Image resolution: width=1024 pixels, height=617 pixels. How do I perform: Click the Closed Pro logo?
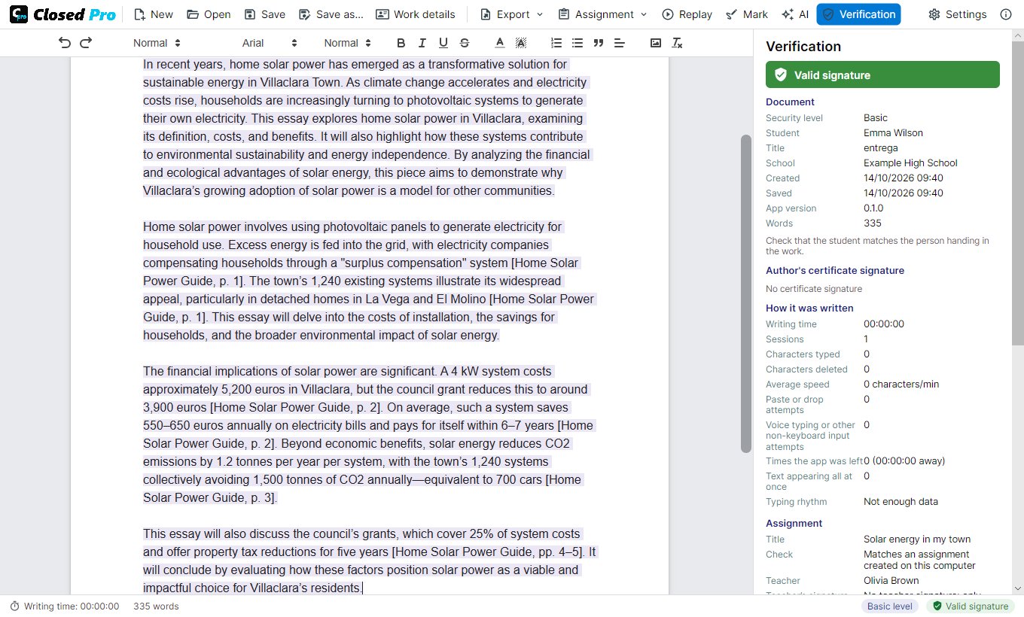click(63, 14)
